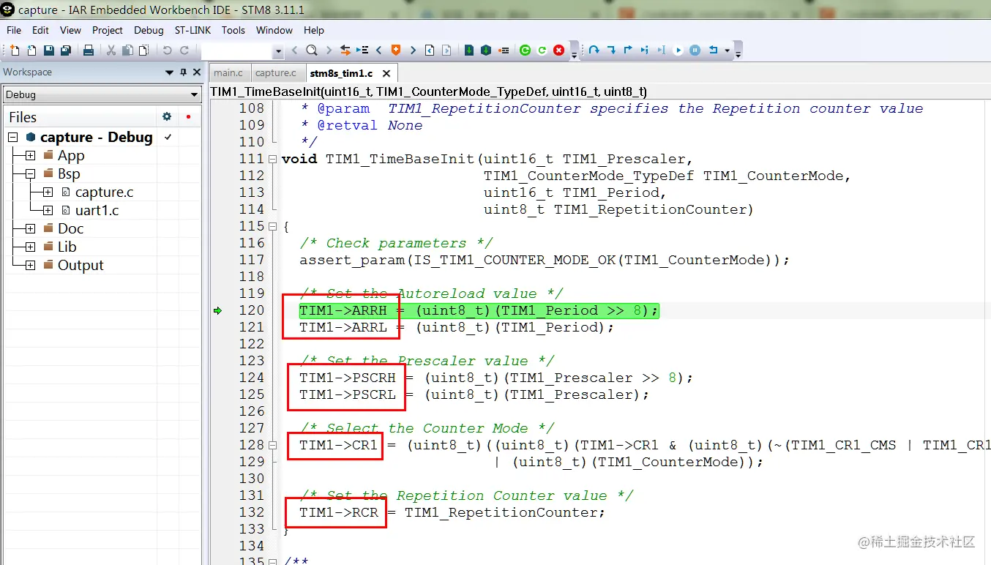Open the toolbar search combo box dropdown

[278, 51]
